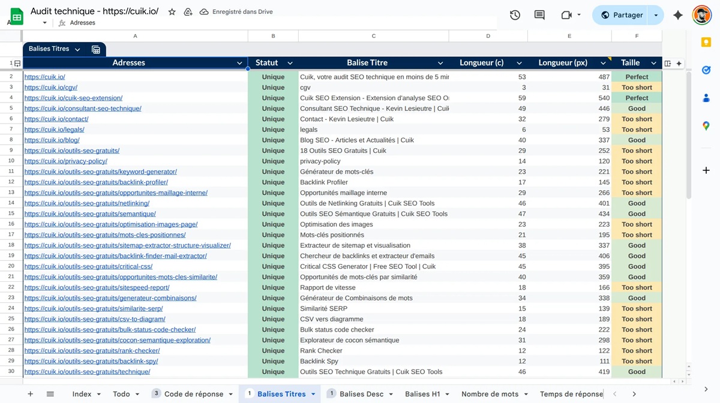This screenshot has width=720, height=403.
Task: Click the move to Drive folder icon
Action: (188, 11)
